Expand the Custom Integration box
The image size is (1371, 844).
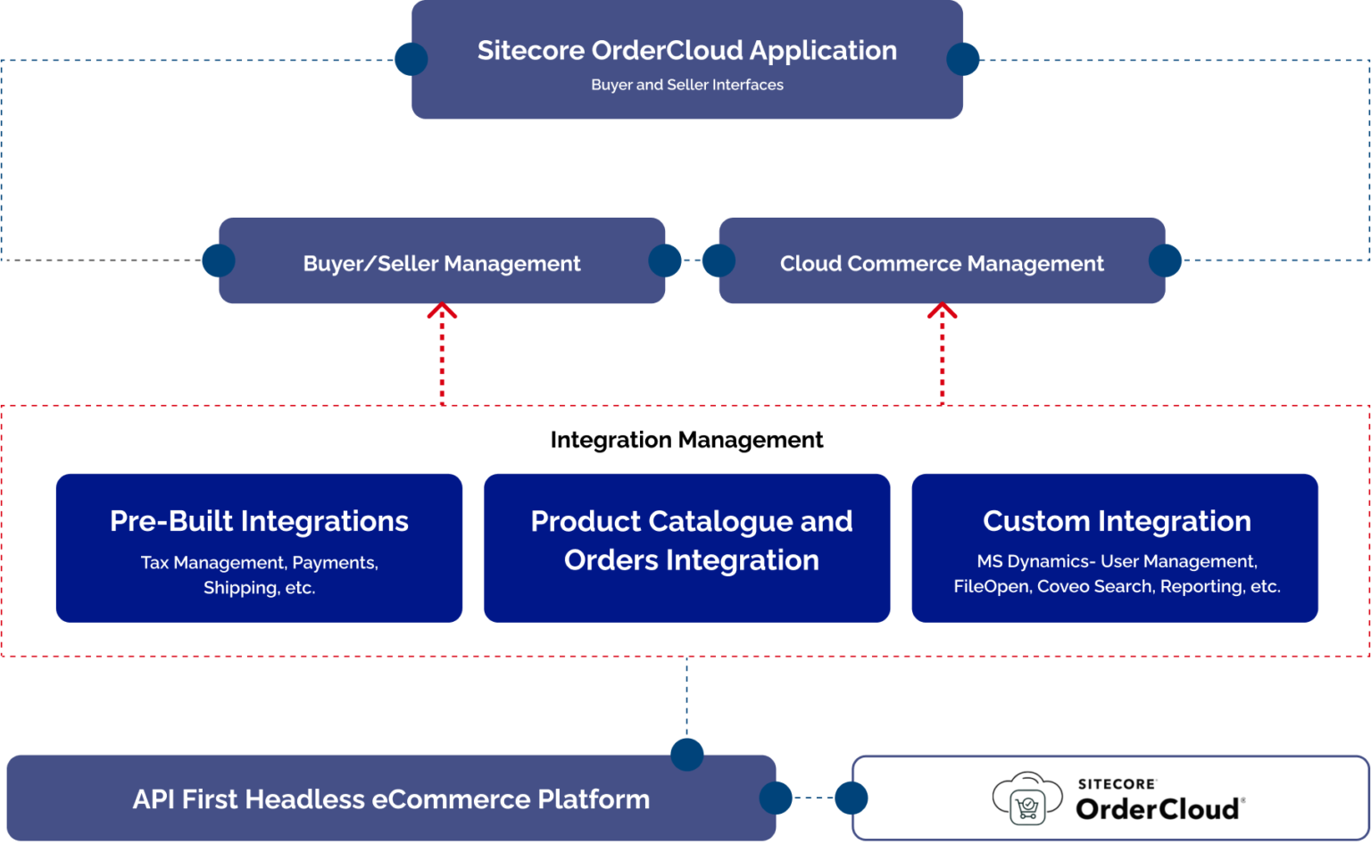point(1115,548)
